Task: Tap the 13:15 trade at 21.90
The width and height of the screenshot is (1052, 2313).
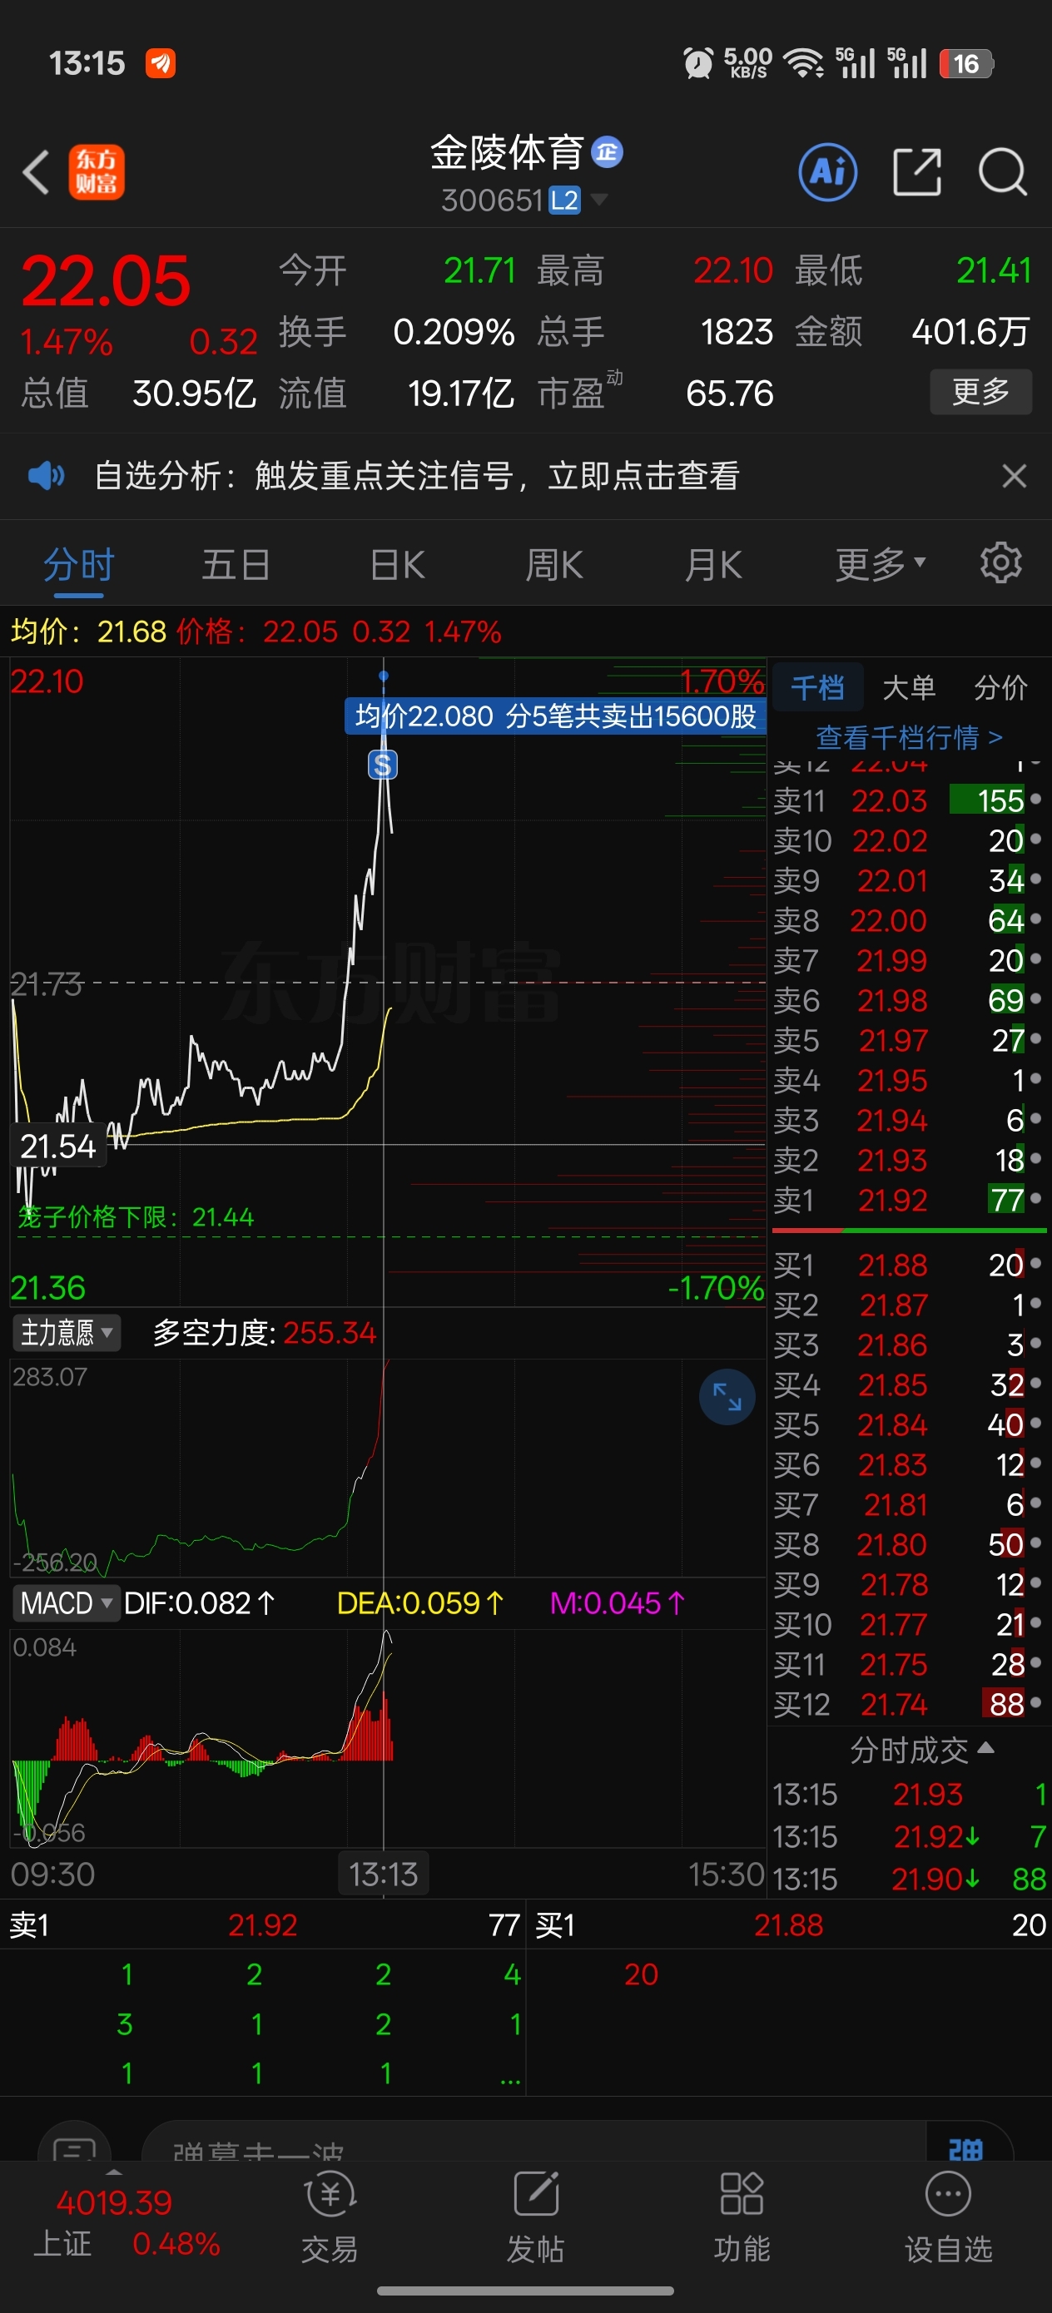Action: click(910, 1880)
